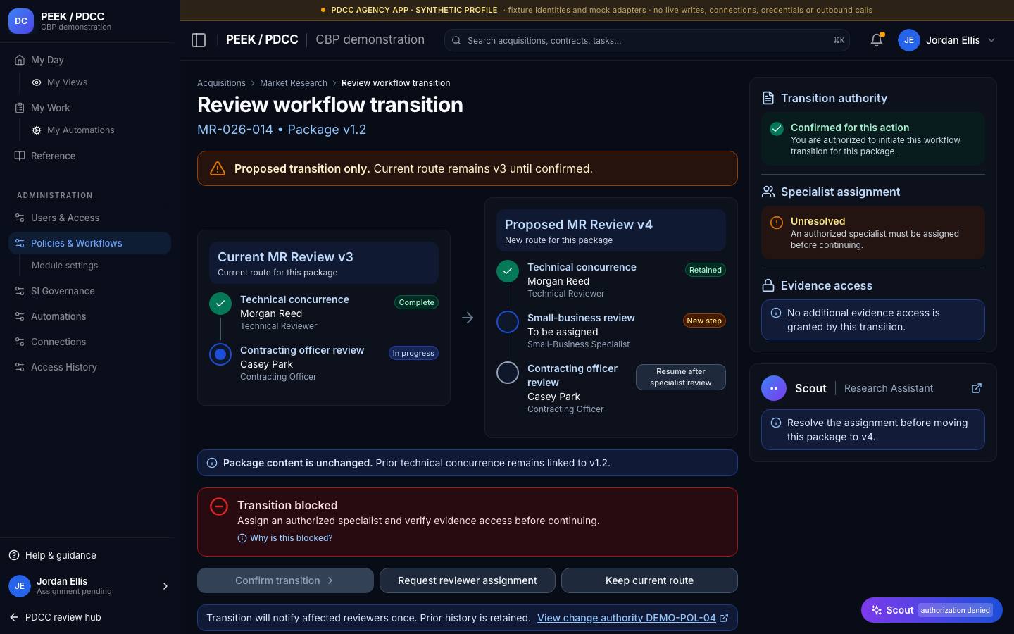
Task: Go to Users & Access
Action: [90, 218]
